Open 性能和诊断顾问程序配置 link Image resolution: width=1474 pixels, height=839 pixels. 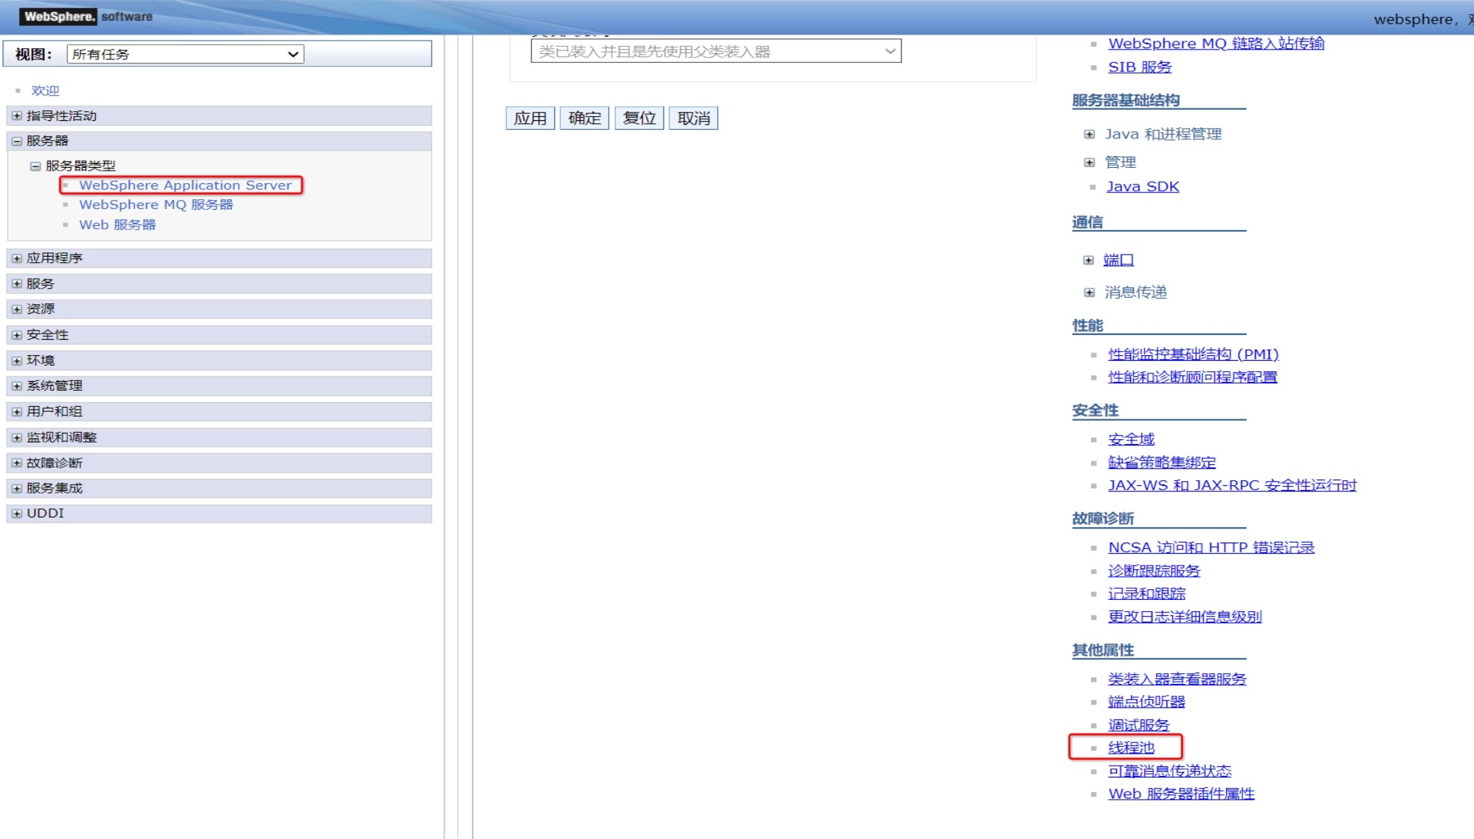coord(1193,378)
